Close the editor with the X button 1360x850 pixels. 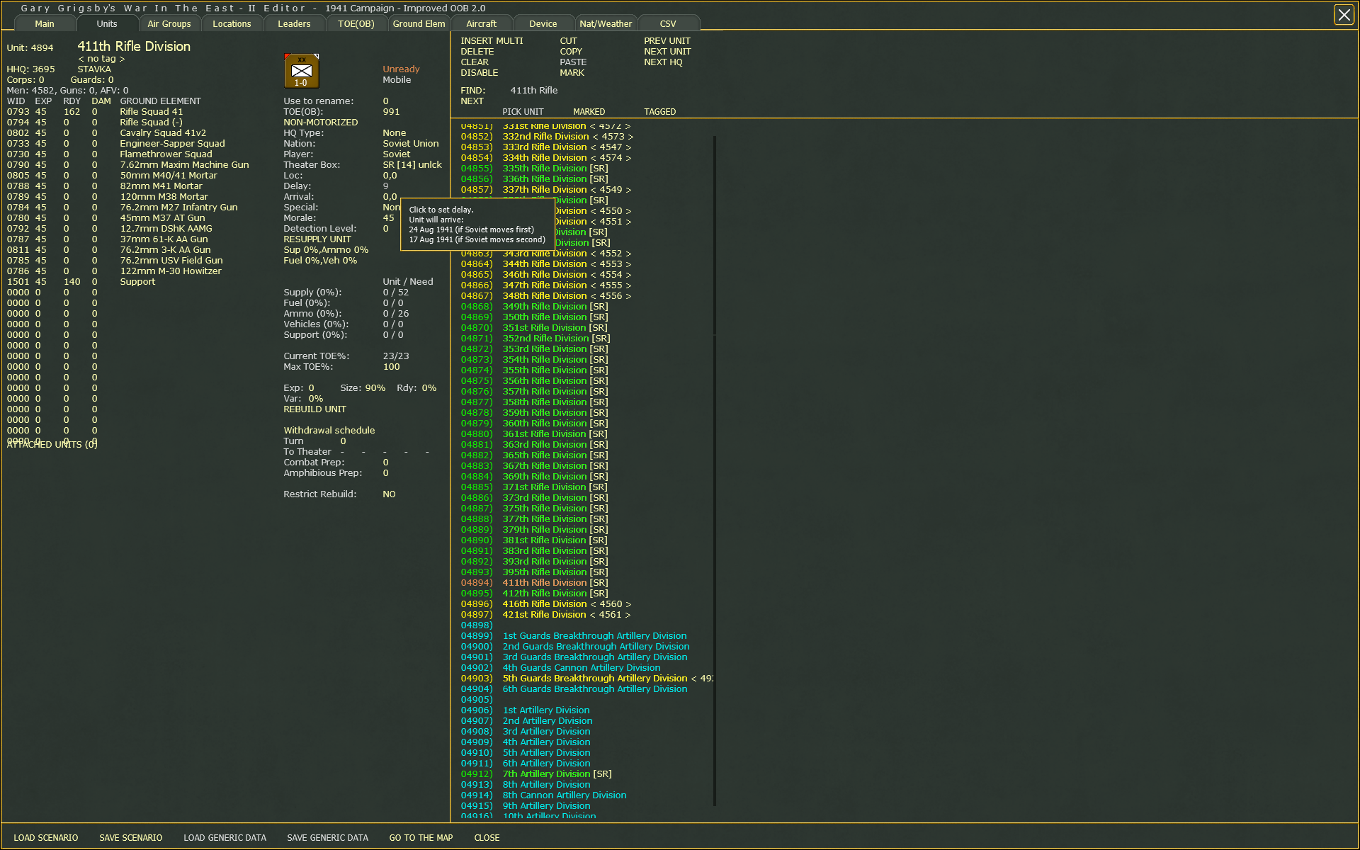click(1344, 15)
